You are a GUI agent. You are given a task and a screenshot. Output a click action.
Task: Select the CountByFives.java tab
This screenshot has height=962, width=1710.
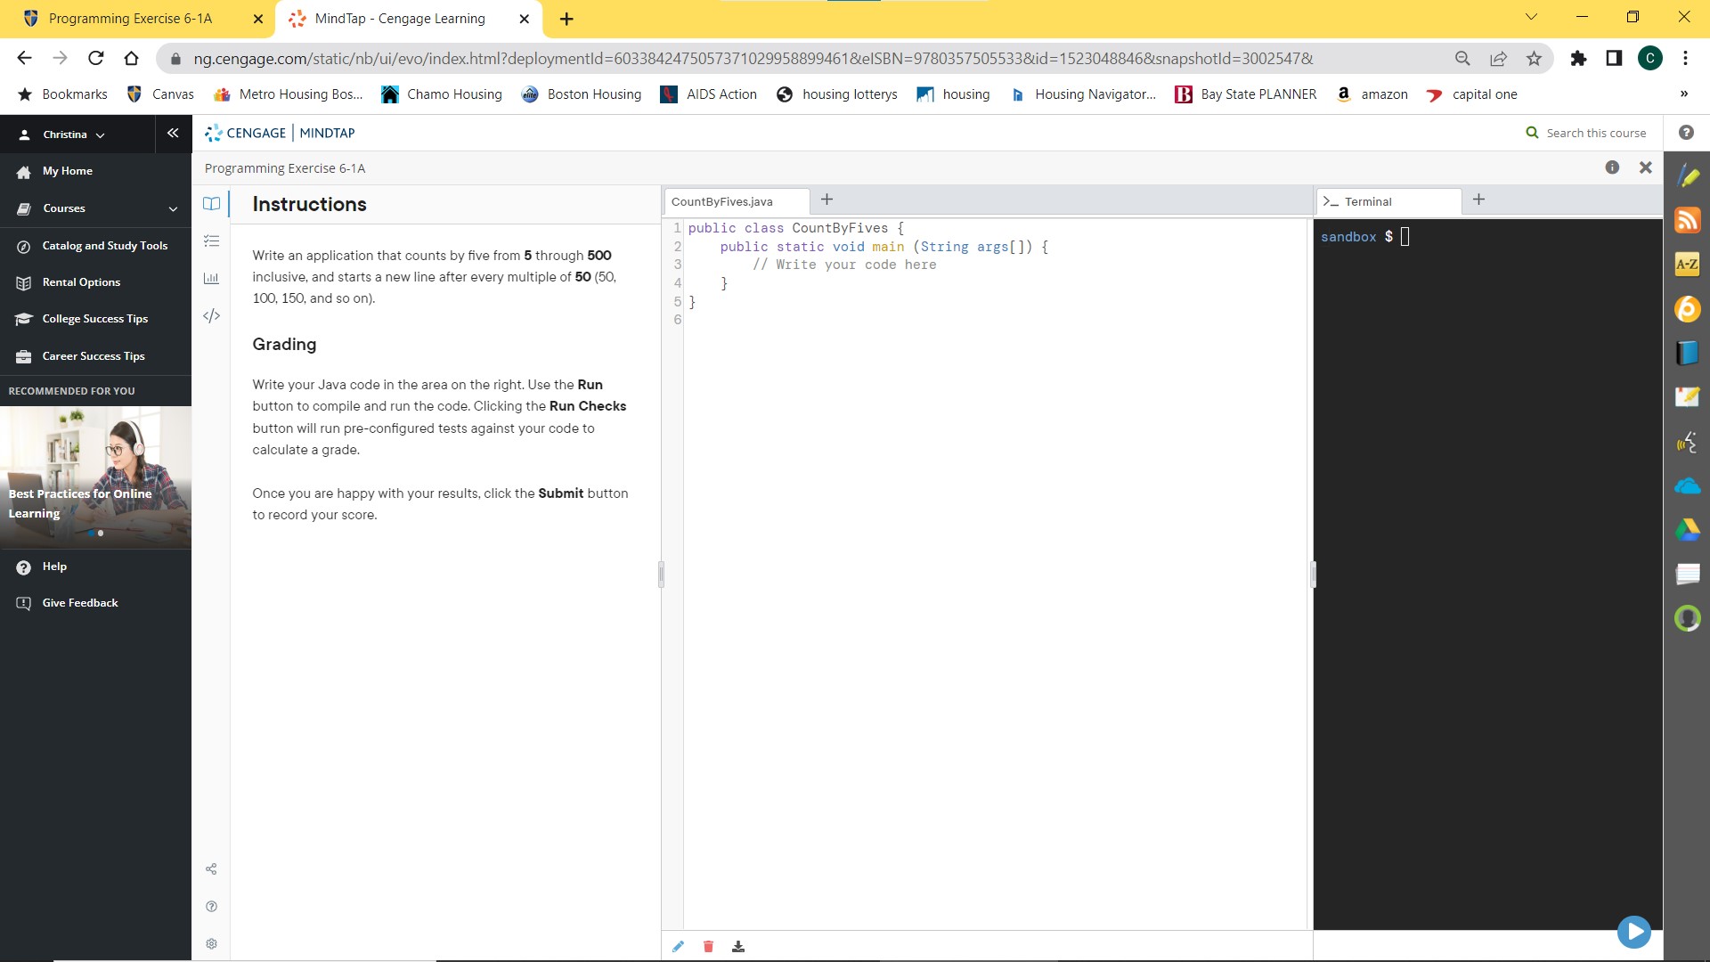721,200
